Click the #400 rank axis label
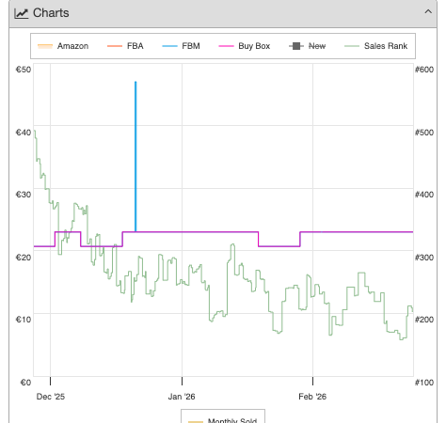This screenshot has width=446, height=423. pos(424,195)
